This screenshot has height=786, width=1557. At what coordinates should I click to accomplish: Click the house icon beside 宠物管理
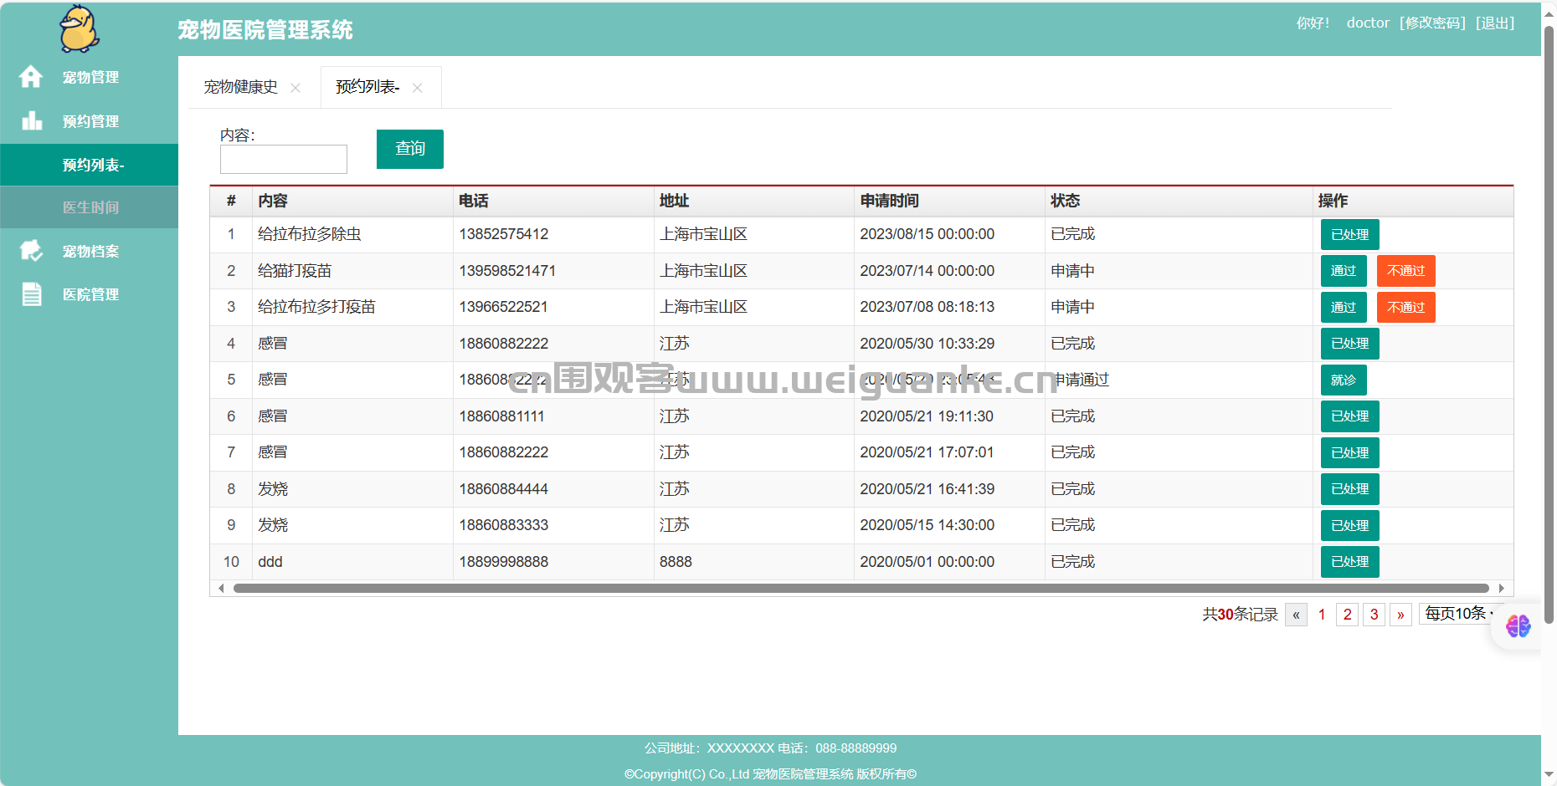[31, 77]
